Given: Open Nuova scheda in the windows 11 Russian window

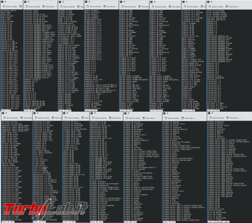Looking at the screenshot, I should click(x=172, y=118).
